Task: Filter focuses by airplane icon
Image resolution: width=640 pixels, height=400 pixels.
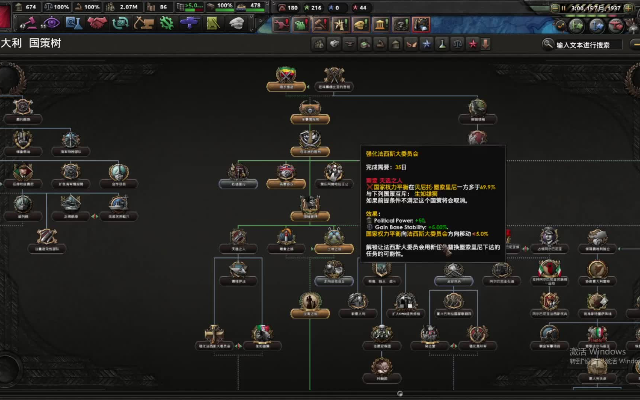Action: pos(350,44)
